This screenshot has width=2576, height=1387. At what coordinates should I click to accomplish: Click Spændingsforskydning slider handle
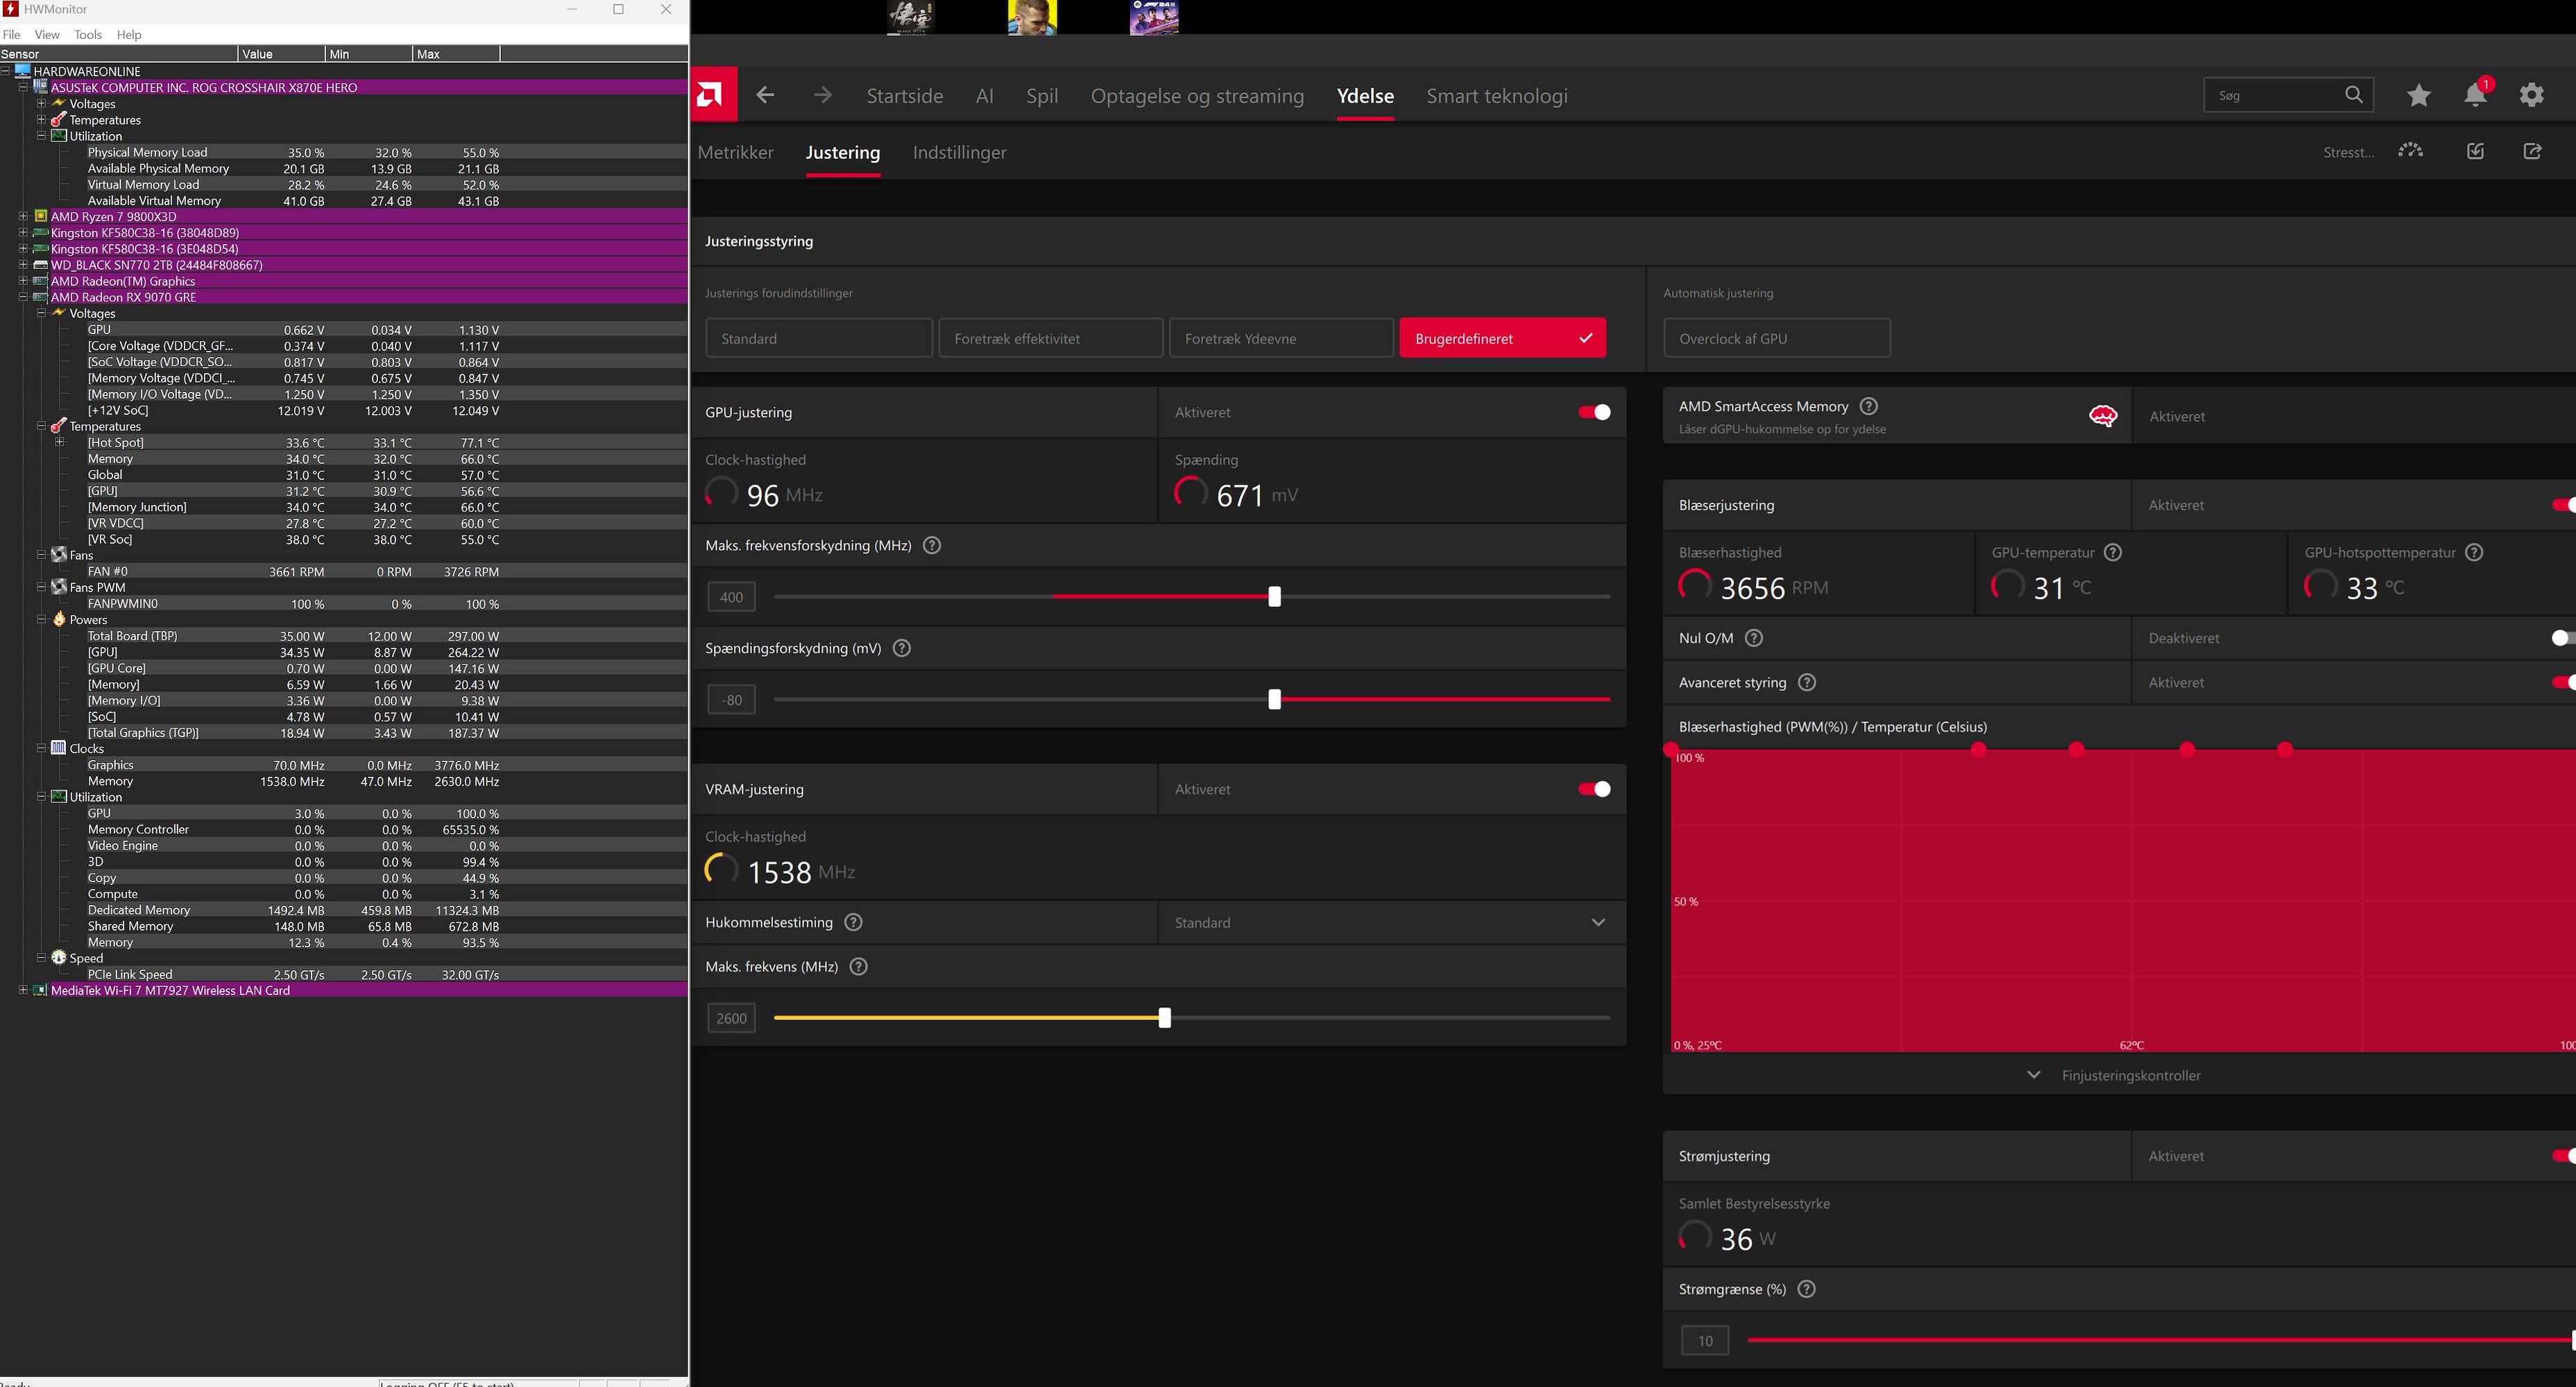point(1274,700)
